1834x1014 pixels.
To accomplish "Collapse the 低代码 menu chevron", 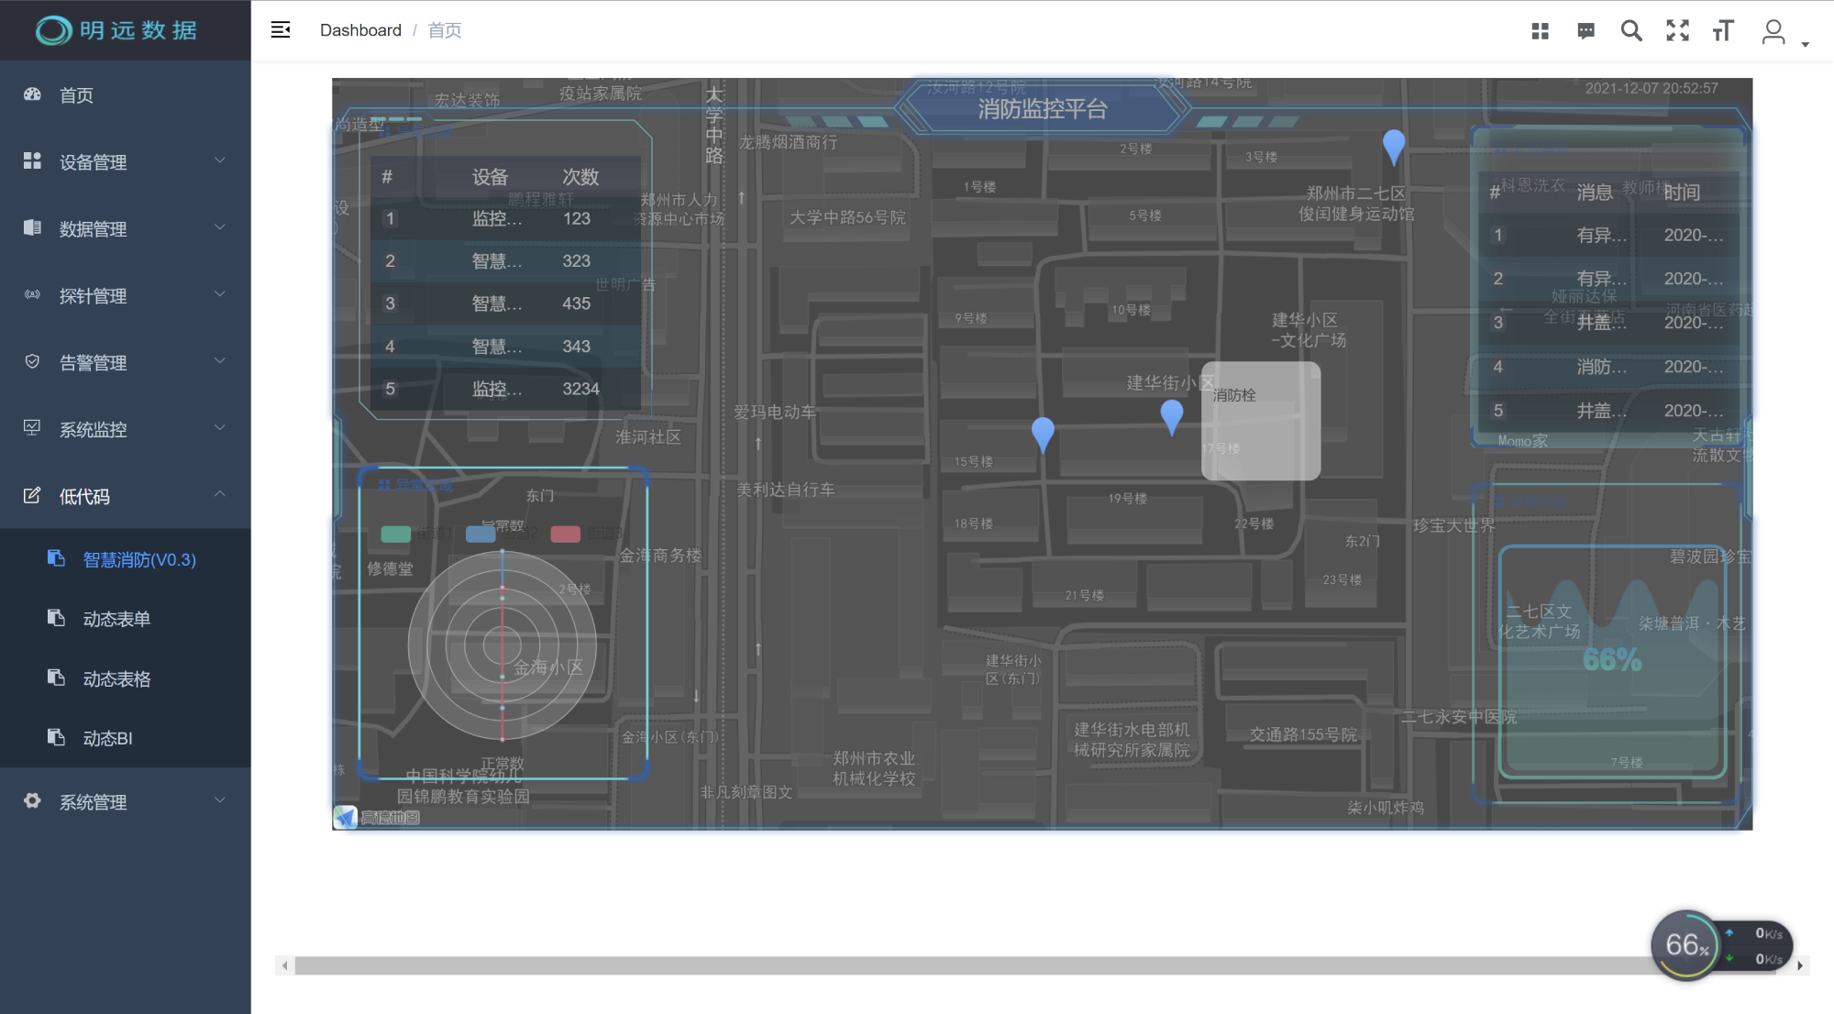I will pyautogui.click(x=220, y=495).
